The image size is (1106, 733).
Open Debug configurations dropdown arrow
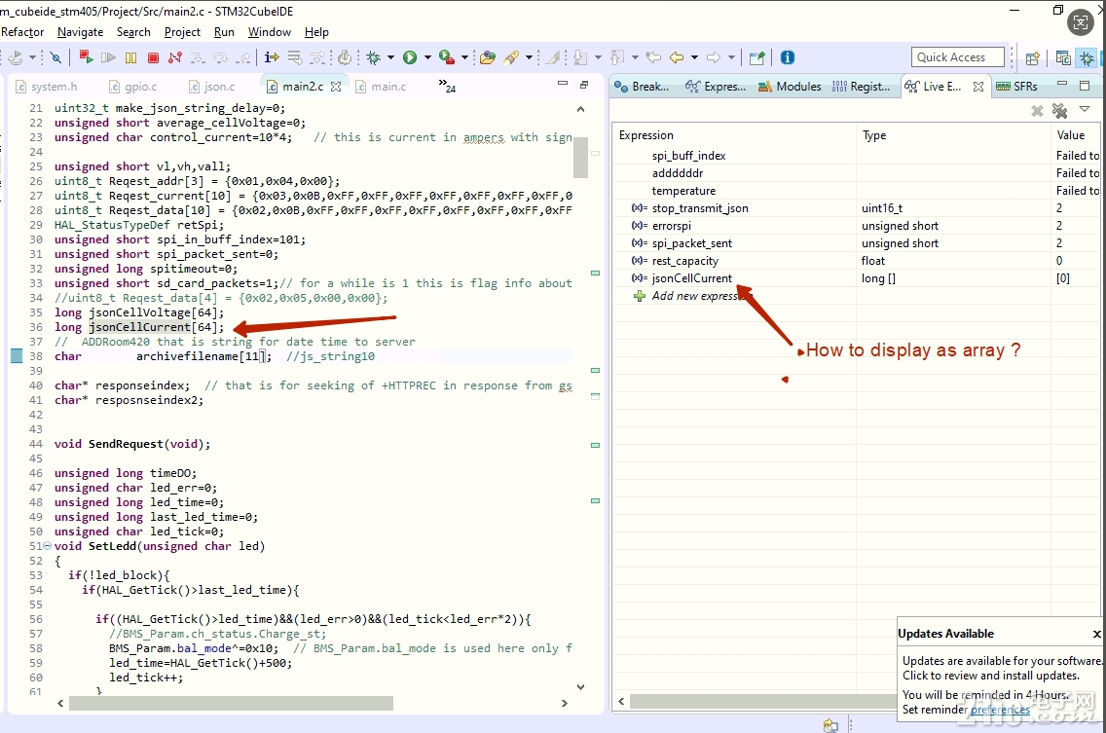(390, 57)
